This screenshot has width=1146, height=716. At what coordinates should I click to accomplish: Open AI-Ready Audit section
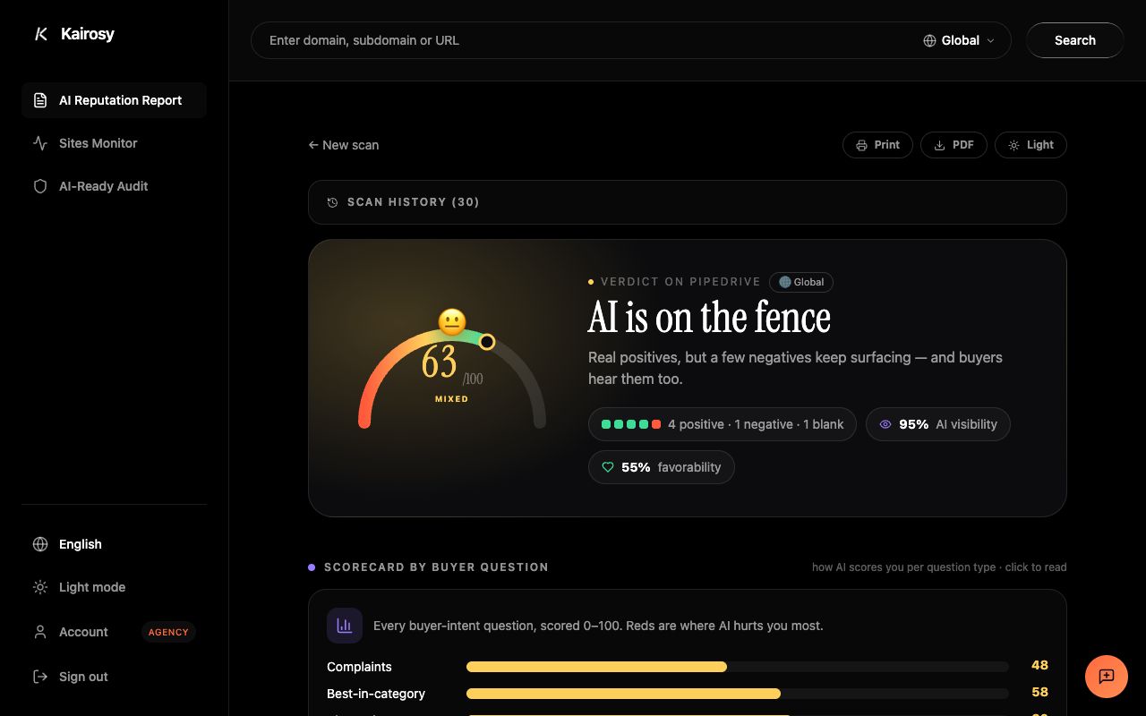click(114, 186)
